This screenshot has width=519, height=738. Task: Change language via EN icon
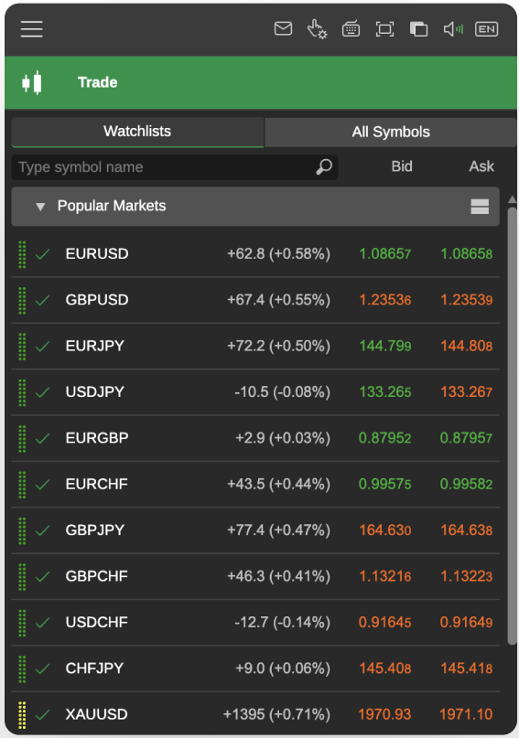pyautogui.click(x=486, y=29)
